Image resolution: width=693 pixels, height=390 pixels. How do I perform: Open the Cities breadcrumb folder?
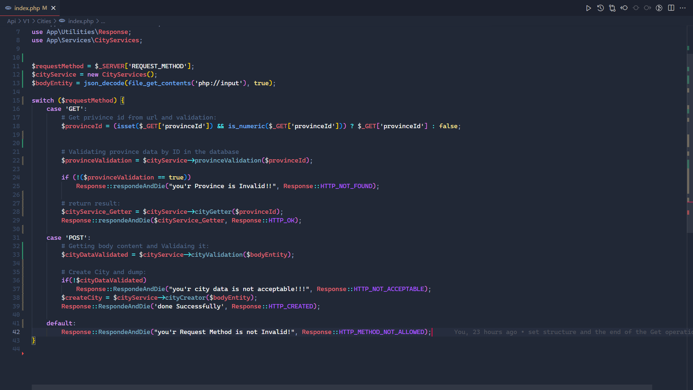coord(44,21)
